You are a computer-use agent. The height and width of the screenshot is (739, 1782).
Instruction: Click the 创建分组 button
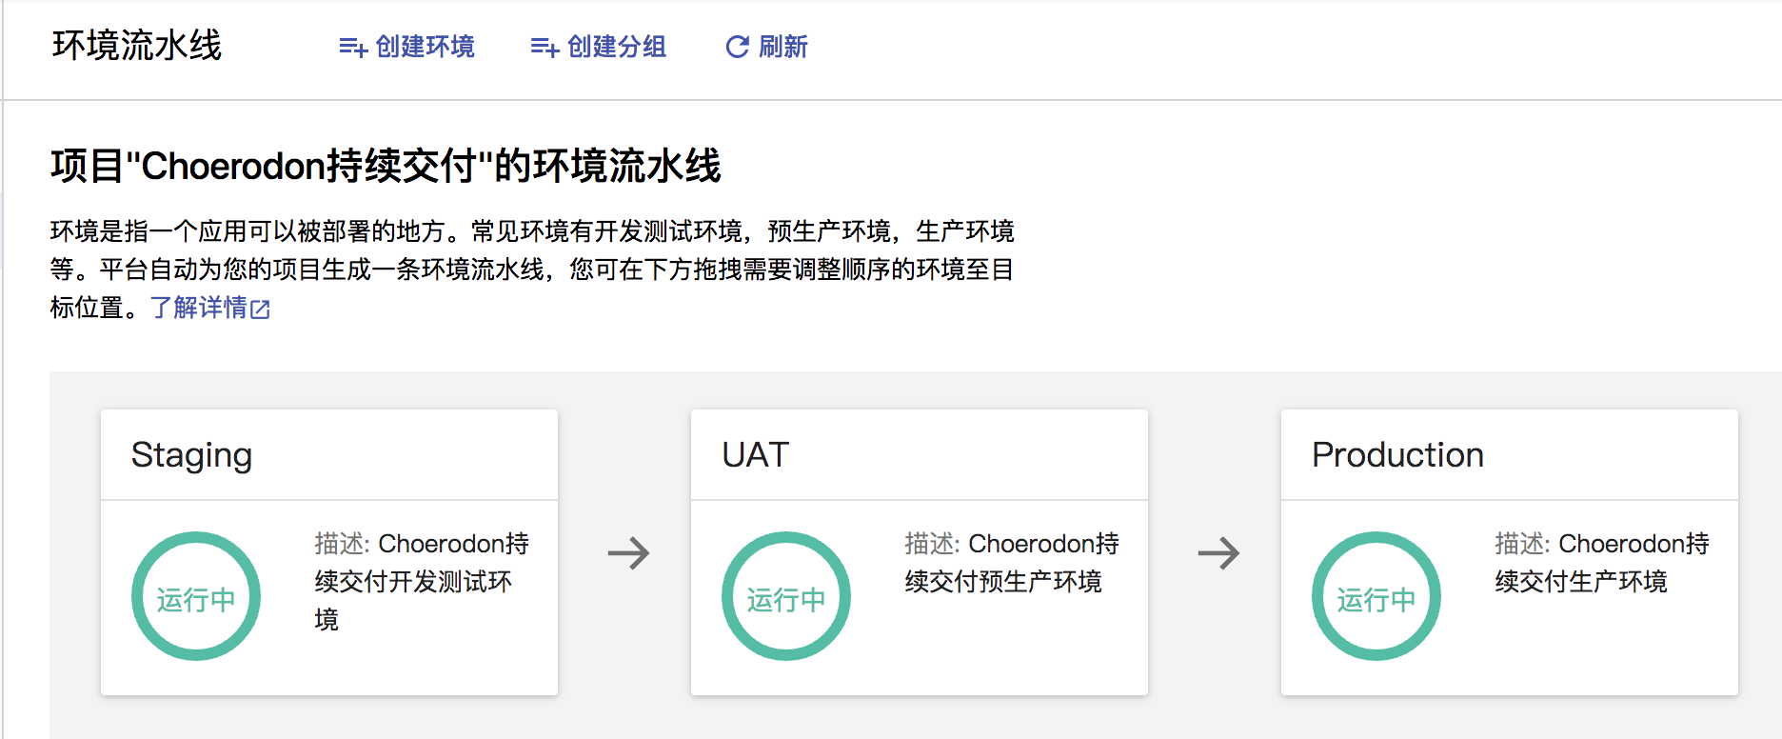[598, 47]
